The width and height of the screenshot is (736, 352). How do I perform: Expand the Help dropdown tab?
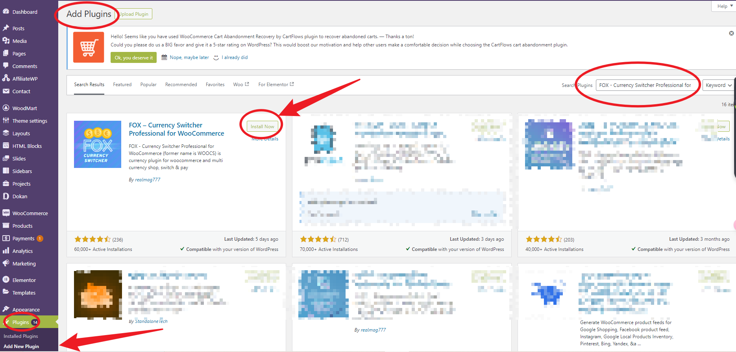click(724, 6)
